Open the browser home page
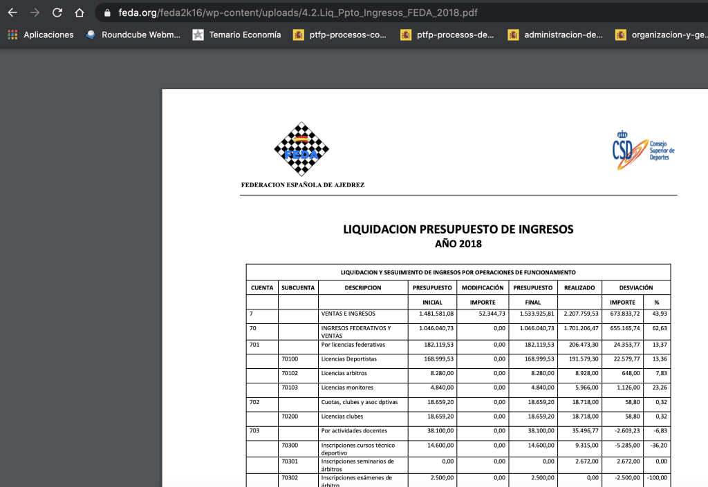 coord(80,12)
